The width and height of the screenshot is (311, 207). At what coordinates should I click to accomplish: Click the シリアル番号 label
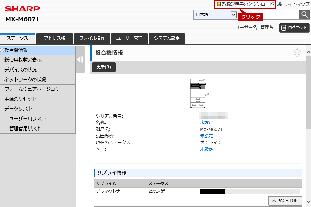[109, 116]
